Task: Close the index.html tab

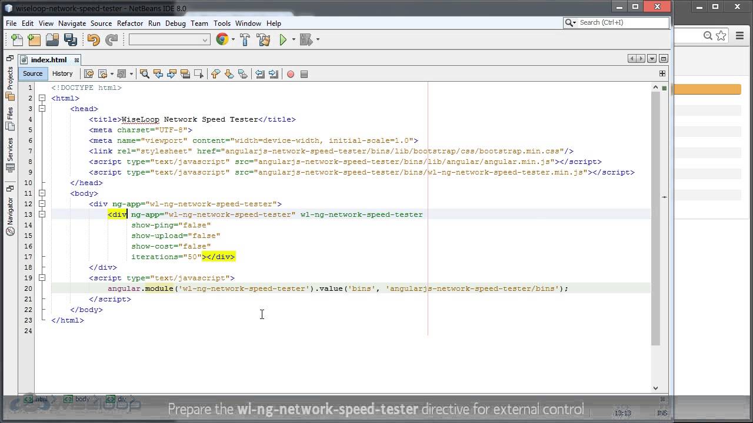Action: (76, 60)
